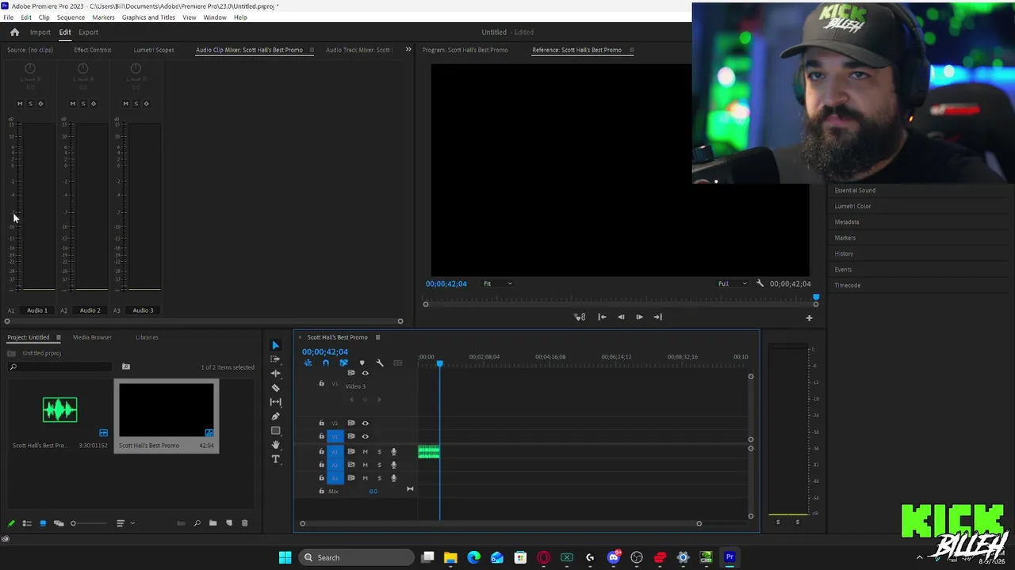Switch Project panel to Freeform View
The image size is (1015, 570).
coord(59,523)
